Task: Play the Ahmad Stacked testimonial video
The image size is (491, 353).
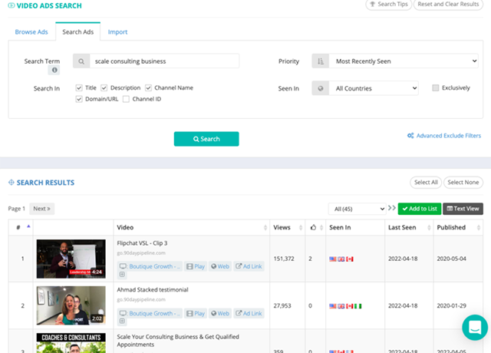Action: coord(196,313)
